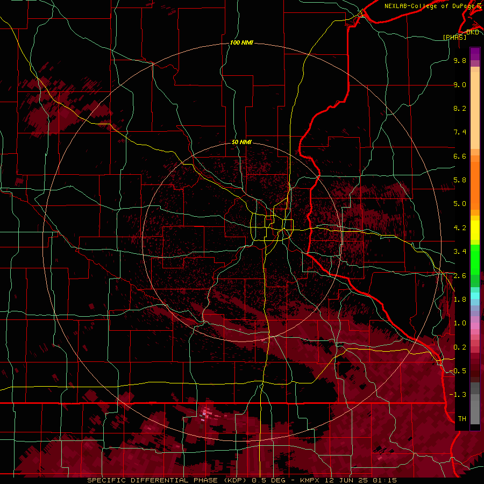Image resolution: width=484 pixels, height=484 pixels.
Task: Click the 5.8 scale label
Action: [x=460, y=180]
